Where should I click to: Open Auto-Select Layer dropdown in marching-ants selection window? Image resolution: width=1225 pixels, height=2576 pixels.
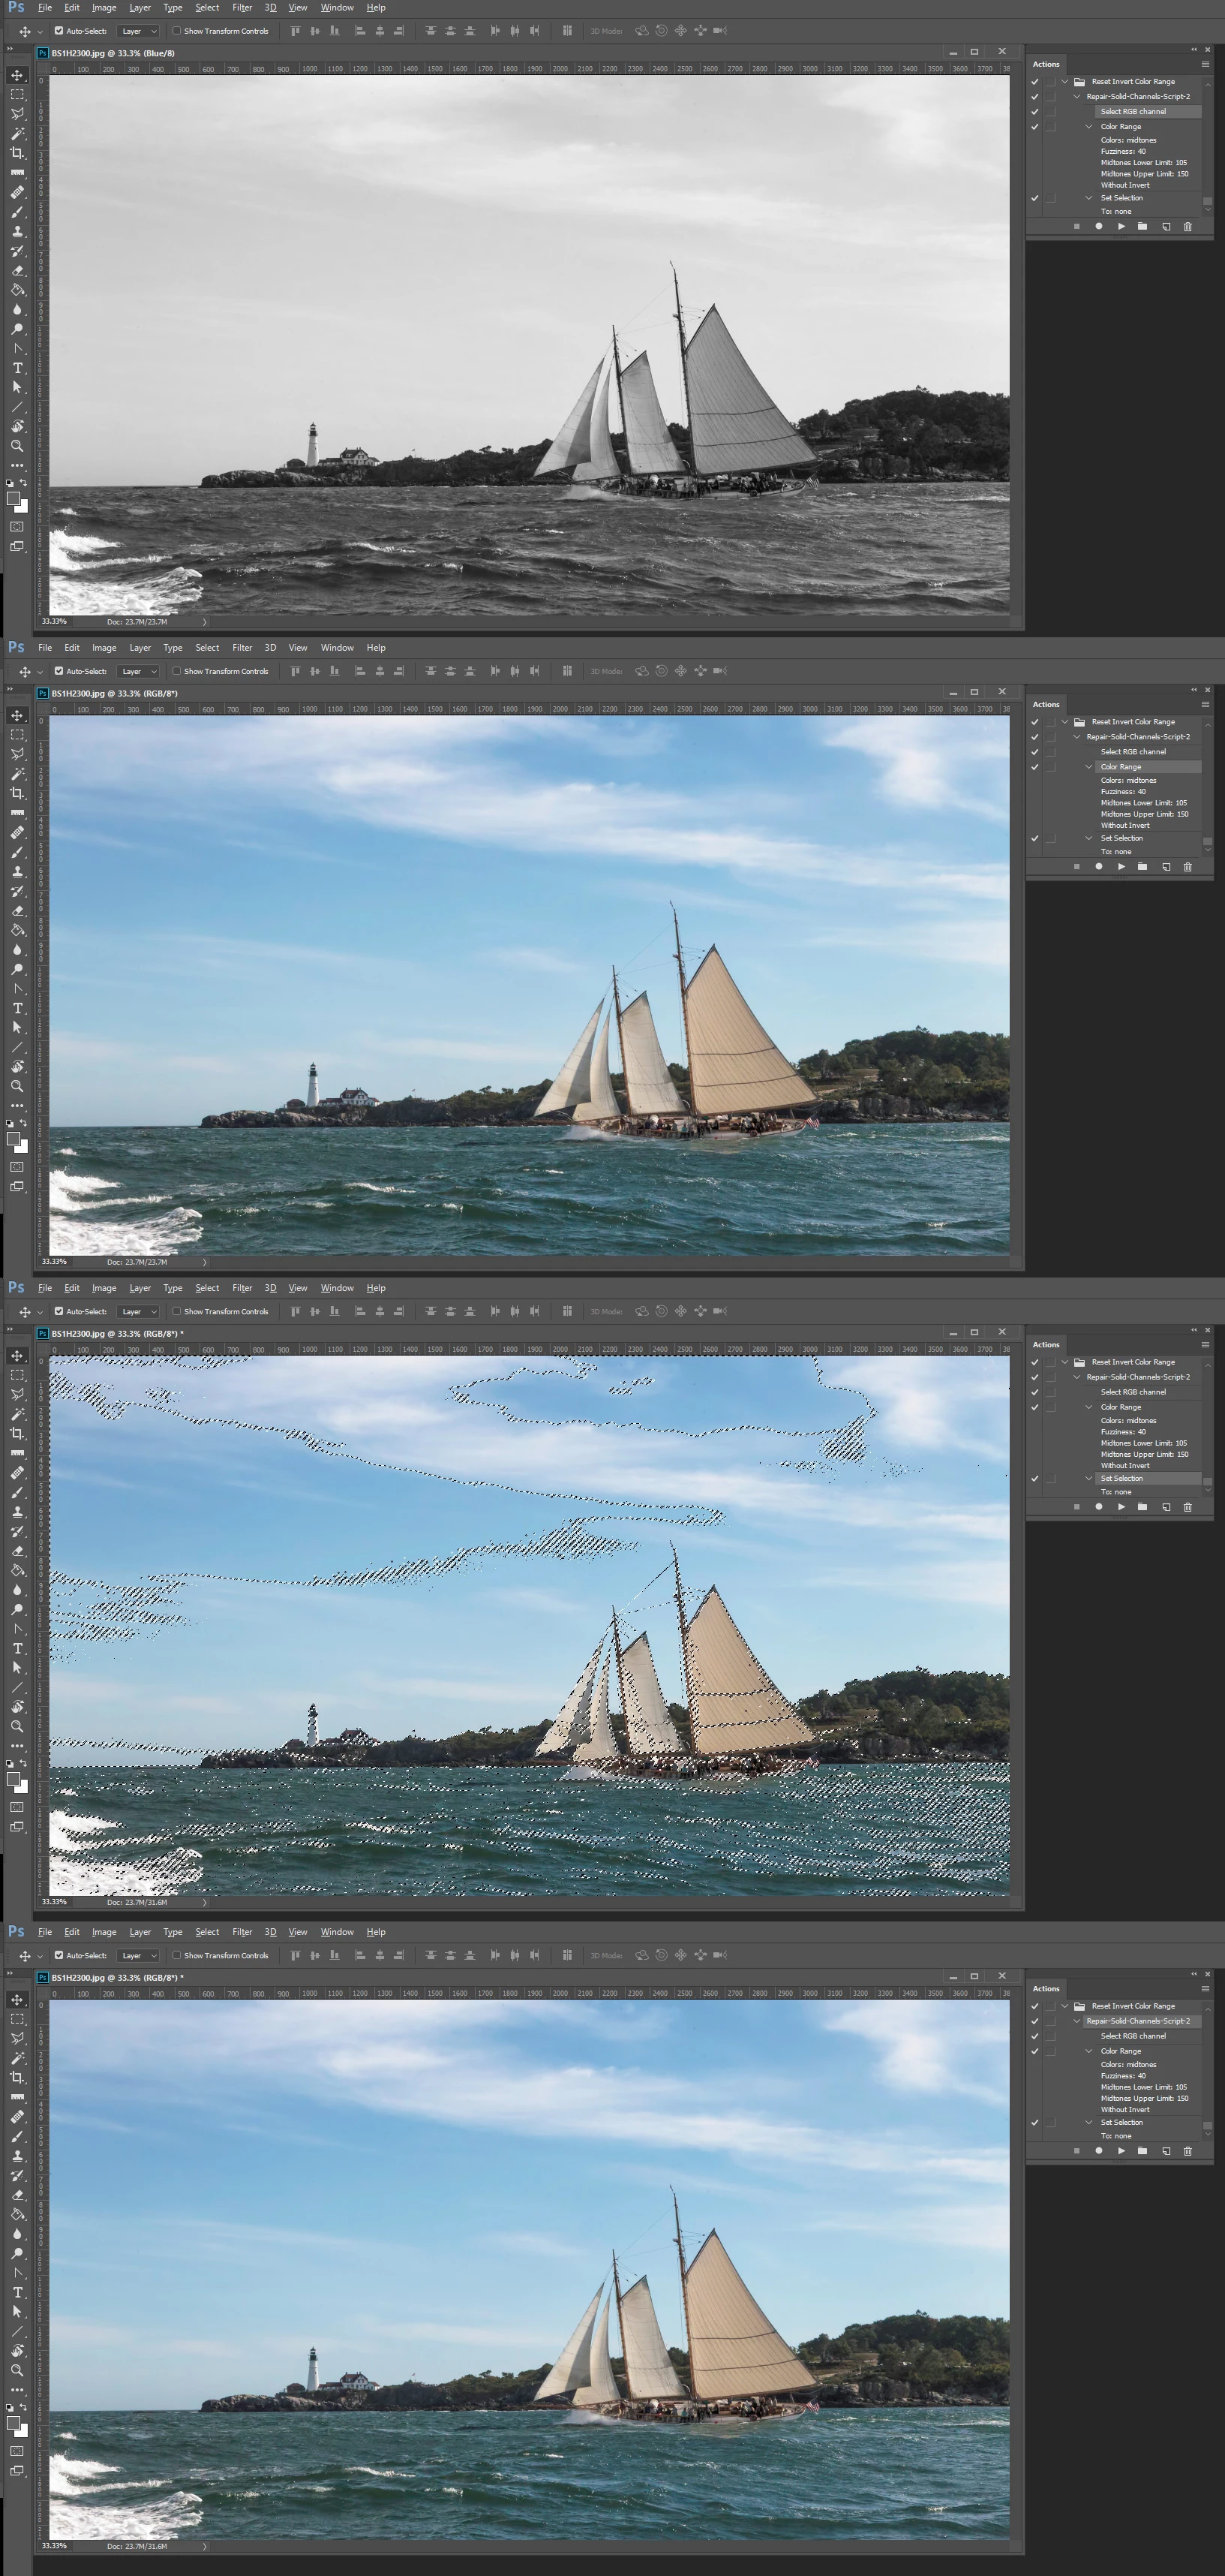point(138,1311)
